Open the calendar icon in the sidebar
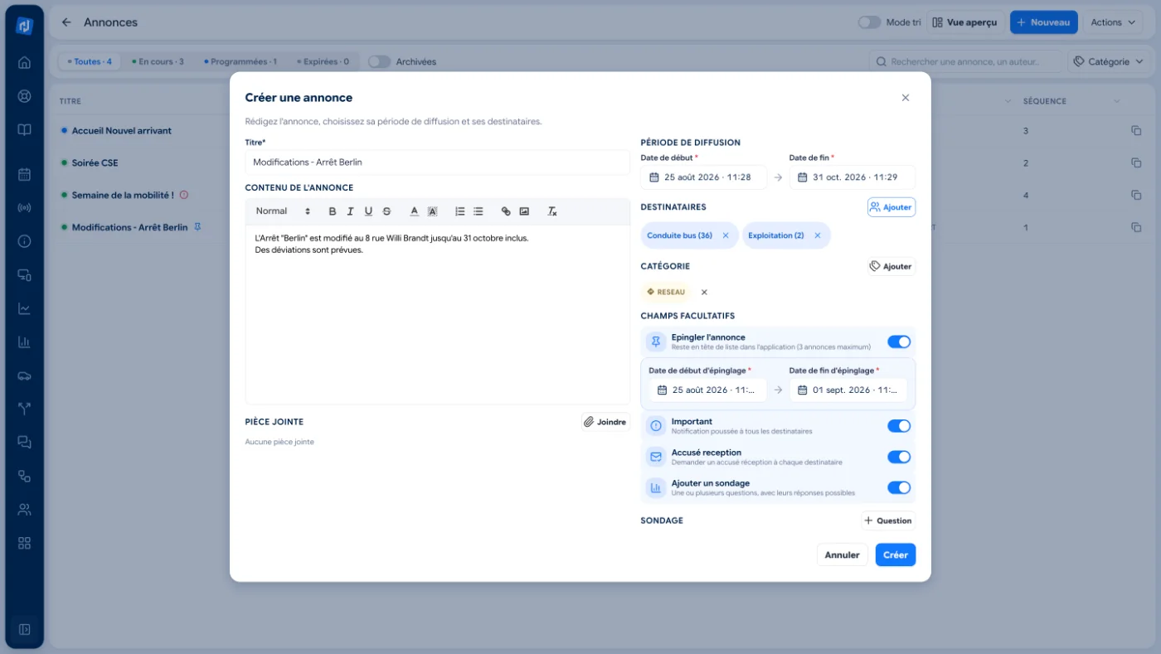This screenshot has height=654, width=1161. click(24, 174)
